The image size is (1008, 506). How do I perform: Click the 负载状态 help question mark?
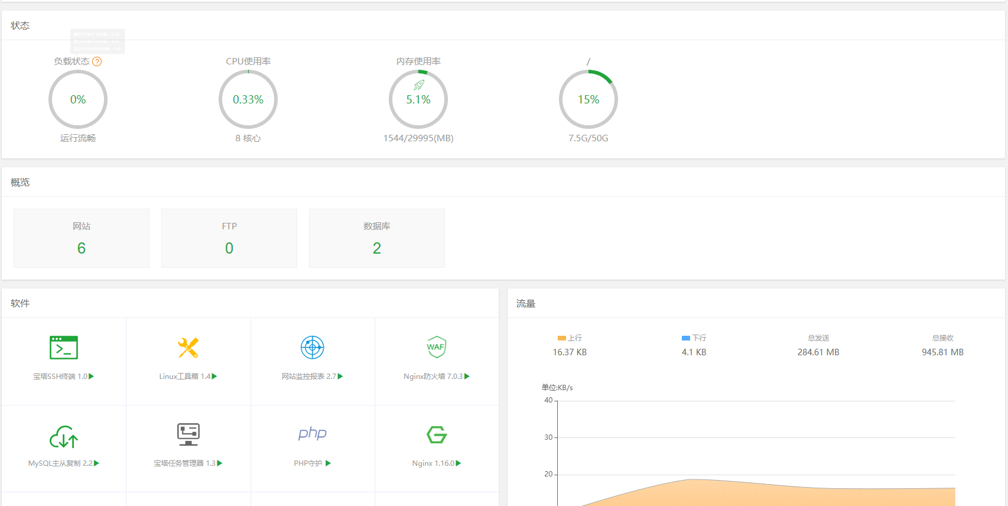97,61
